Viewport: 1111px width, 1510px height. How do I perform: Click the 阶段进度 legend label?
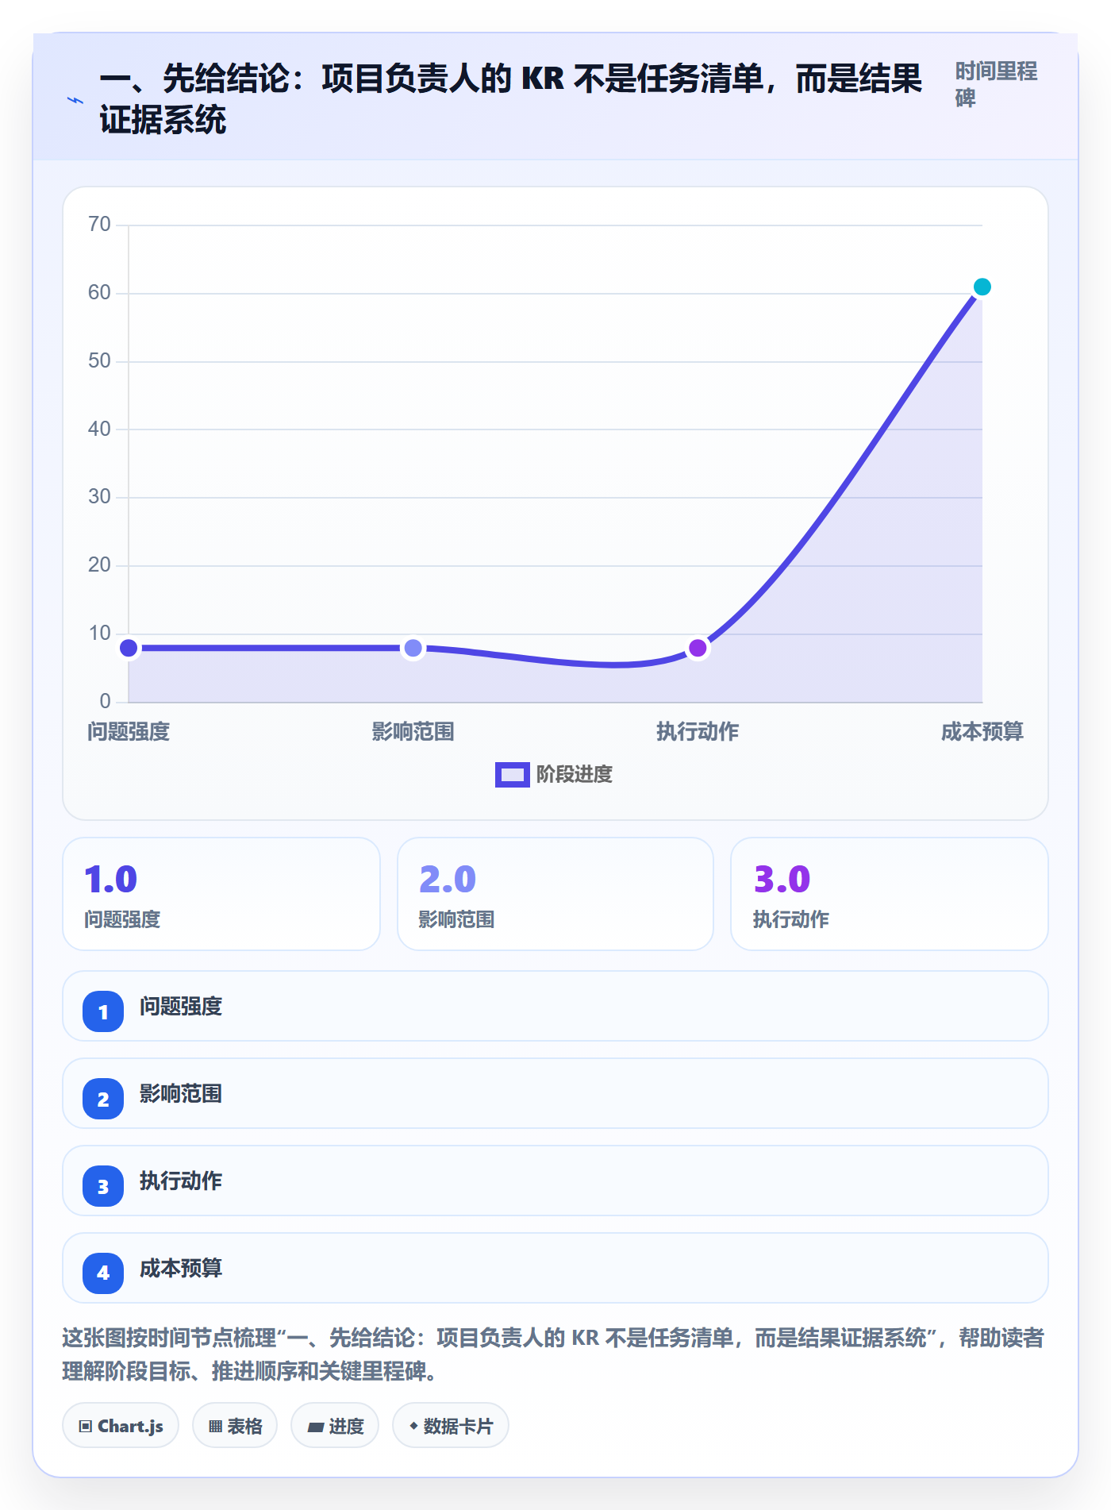(575, 775)
